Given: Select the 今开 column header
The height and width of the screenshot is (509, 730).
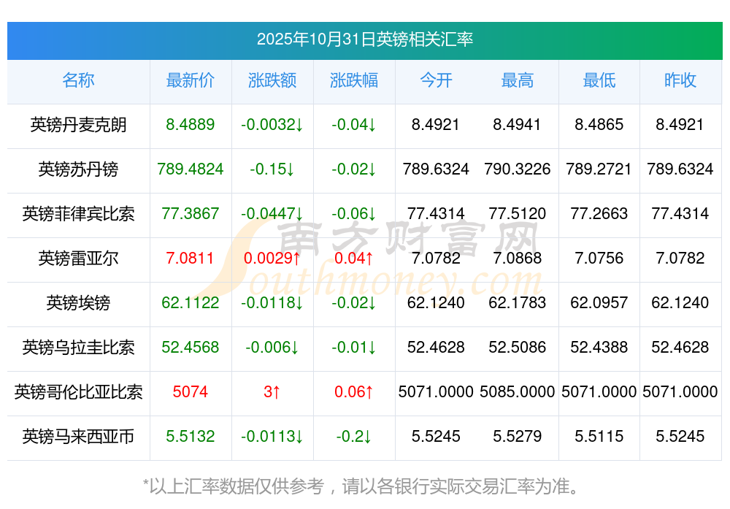Looking at the screenshot, I should pyautogui.click(x=436, y=80).
